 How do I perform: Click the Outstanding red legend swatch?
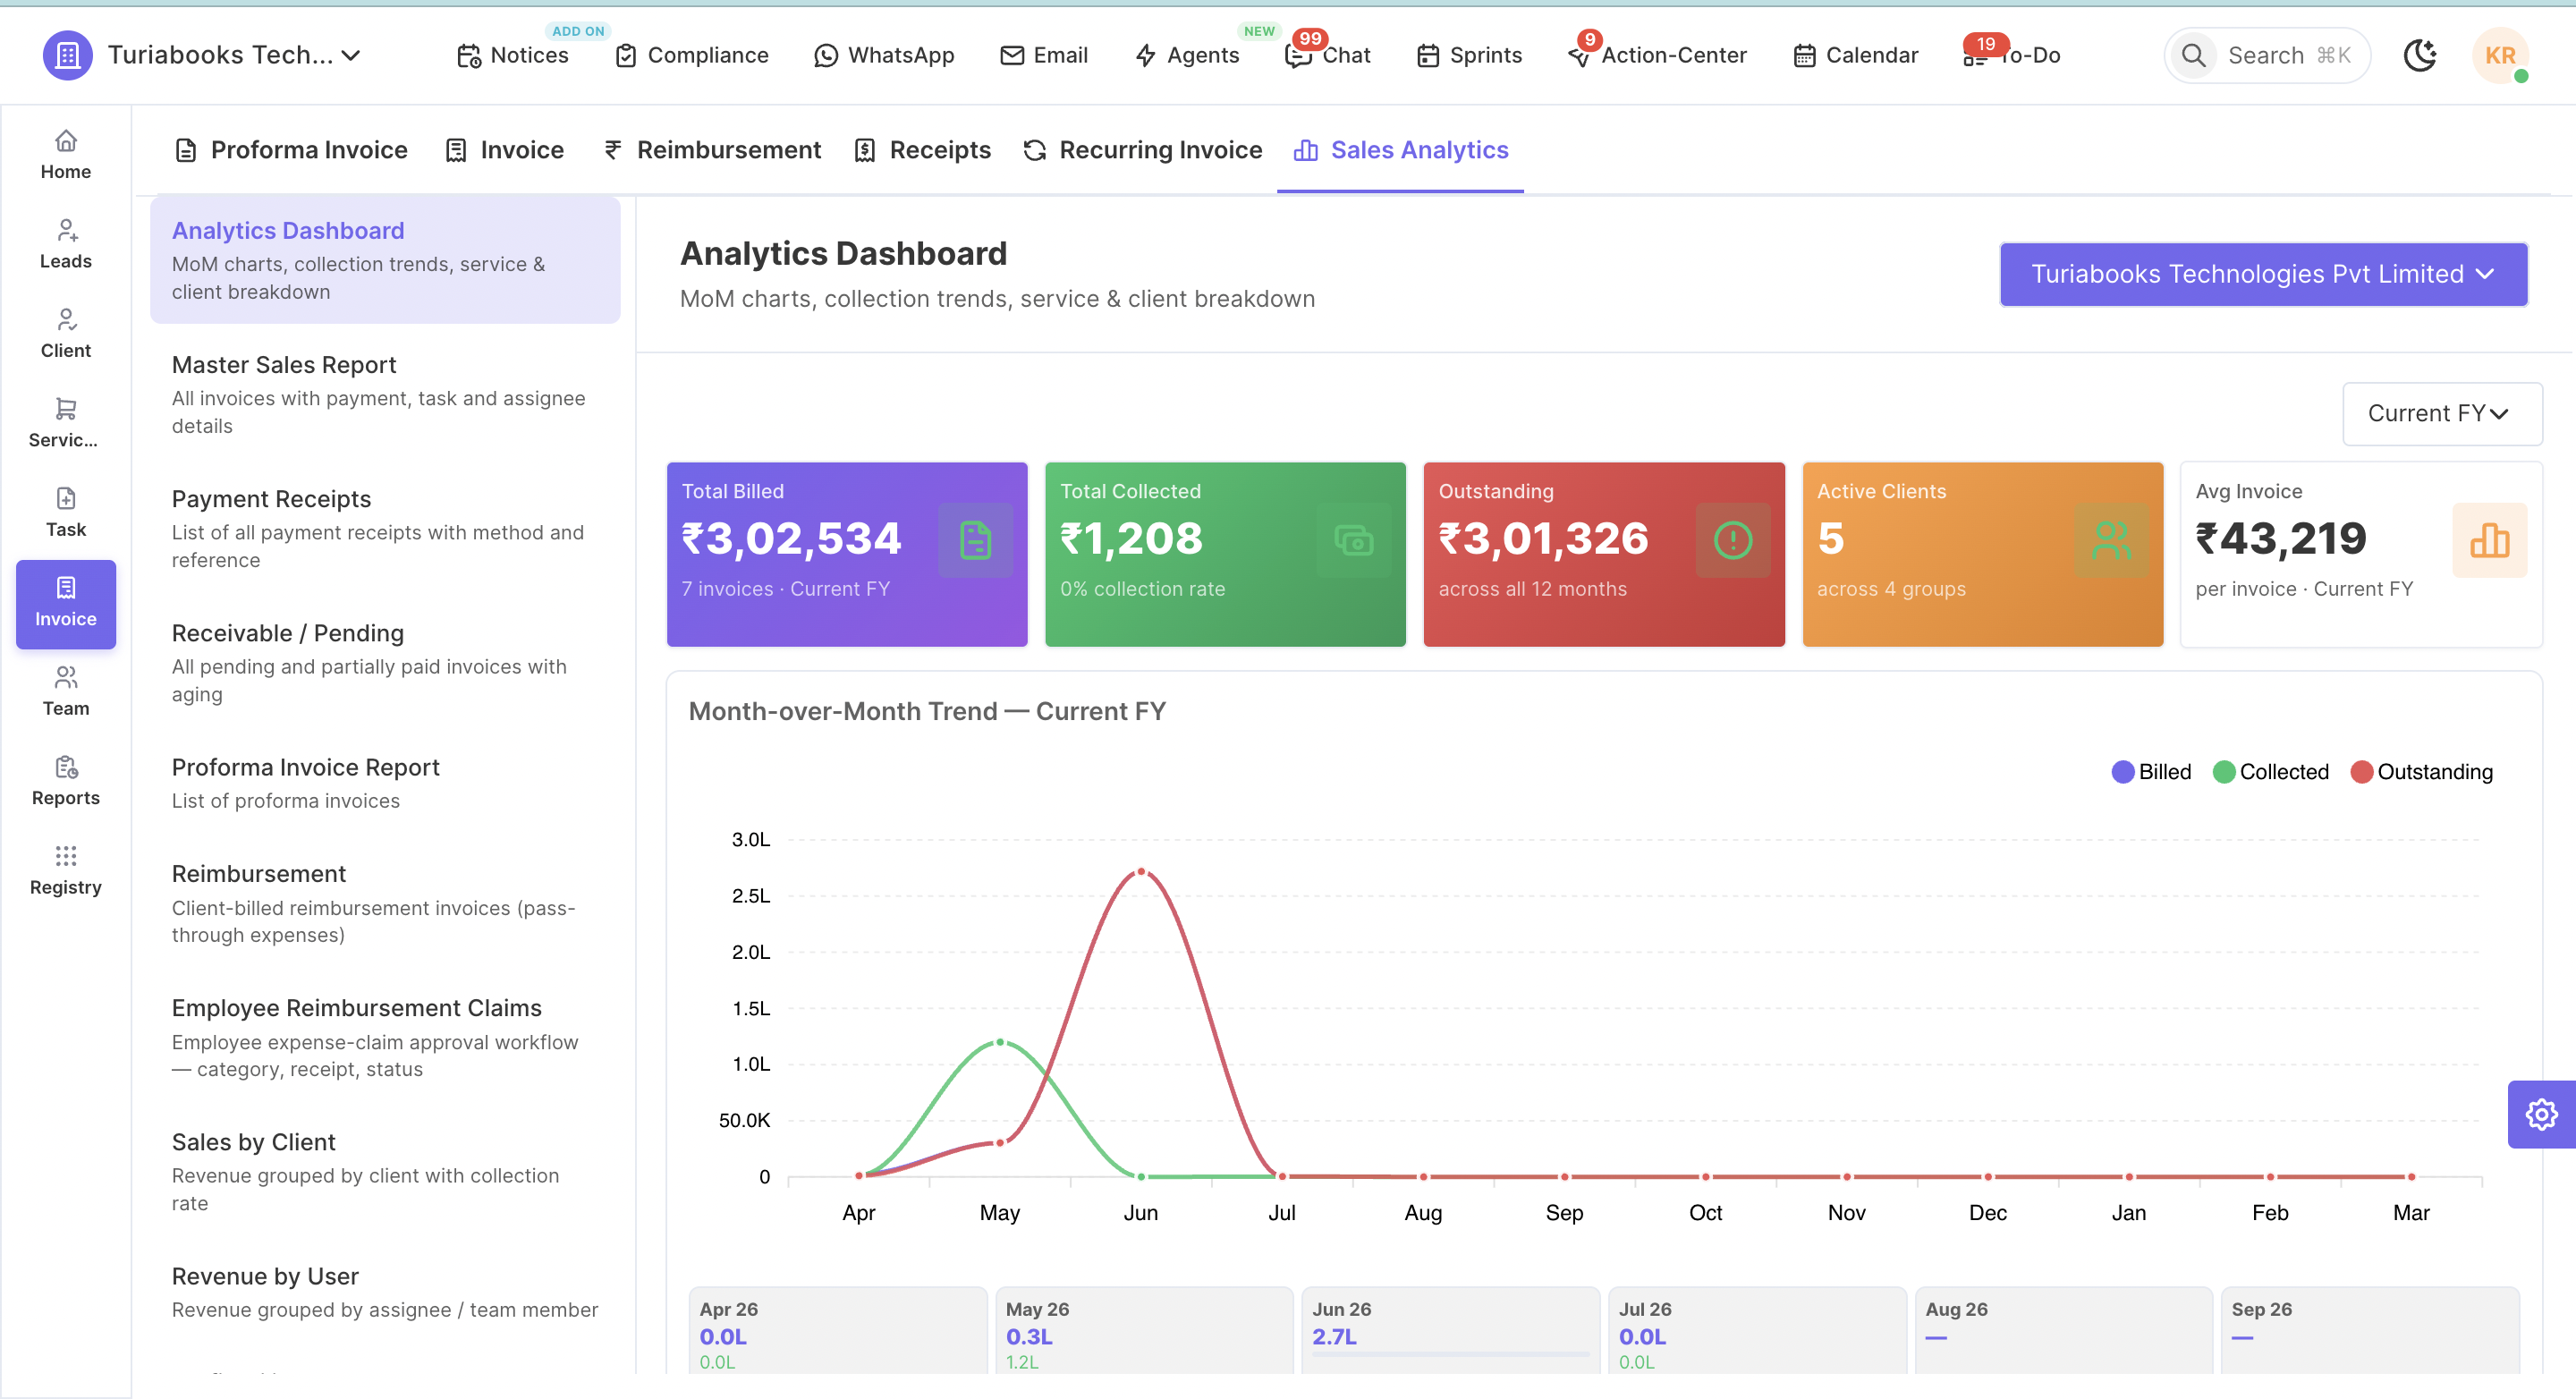click(x=2362, y=771)
